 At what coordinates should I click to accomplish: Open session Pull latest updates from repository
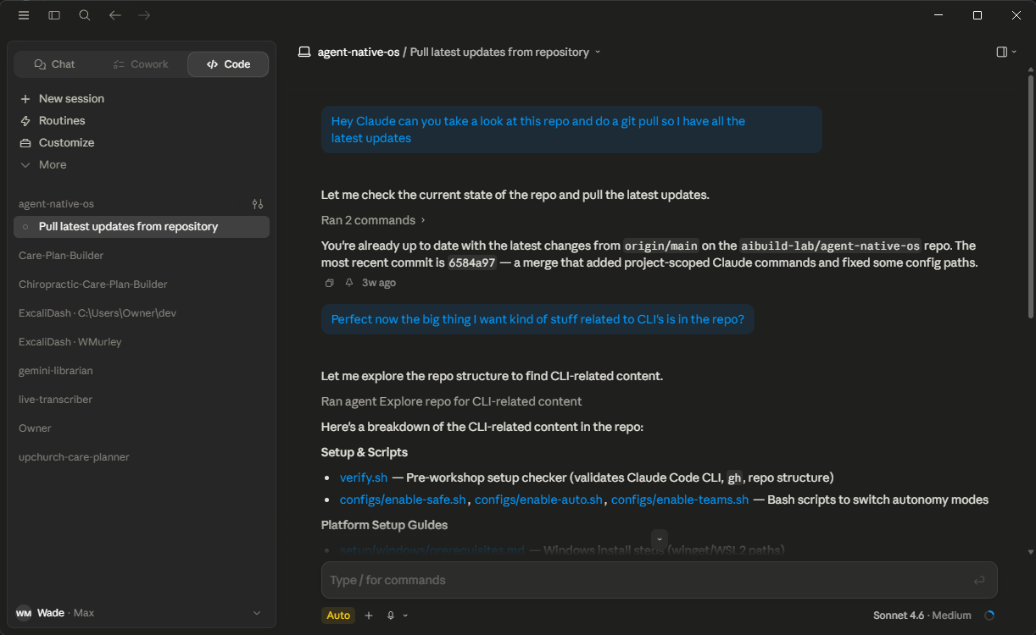tap(142, 227)
